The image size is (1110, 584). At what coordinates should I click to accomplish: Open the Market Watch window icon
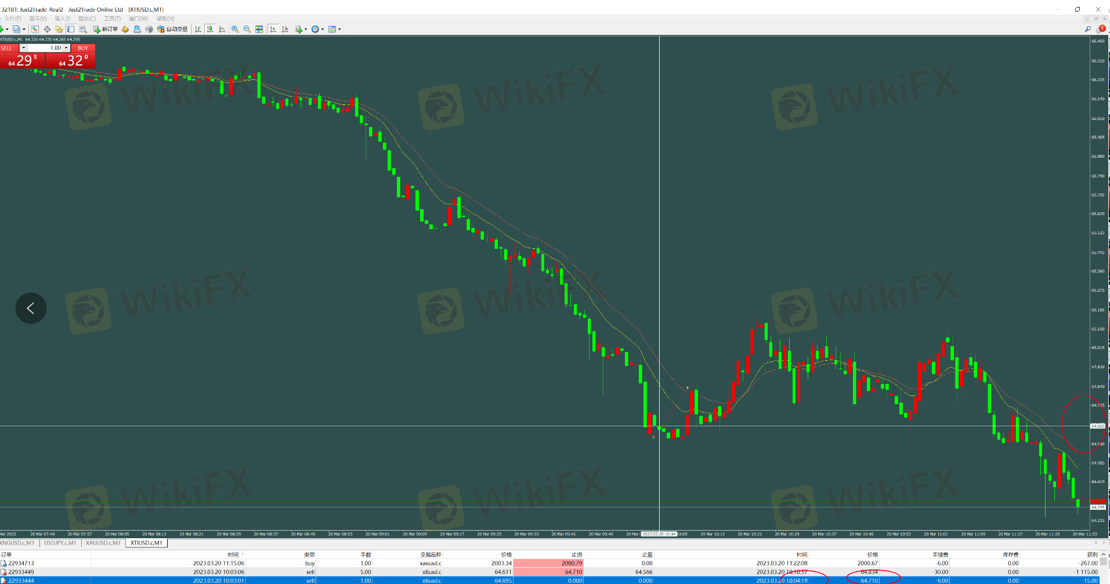35,29
